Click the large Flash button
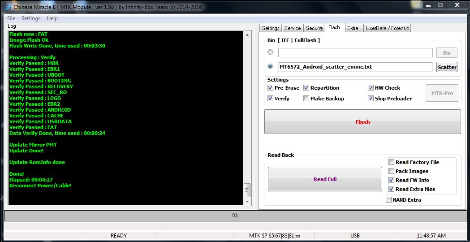Image resolution: width=470 pixels, height=242 pixels. (x=362, y=122)
